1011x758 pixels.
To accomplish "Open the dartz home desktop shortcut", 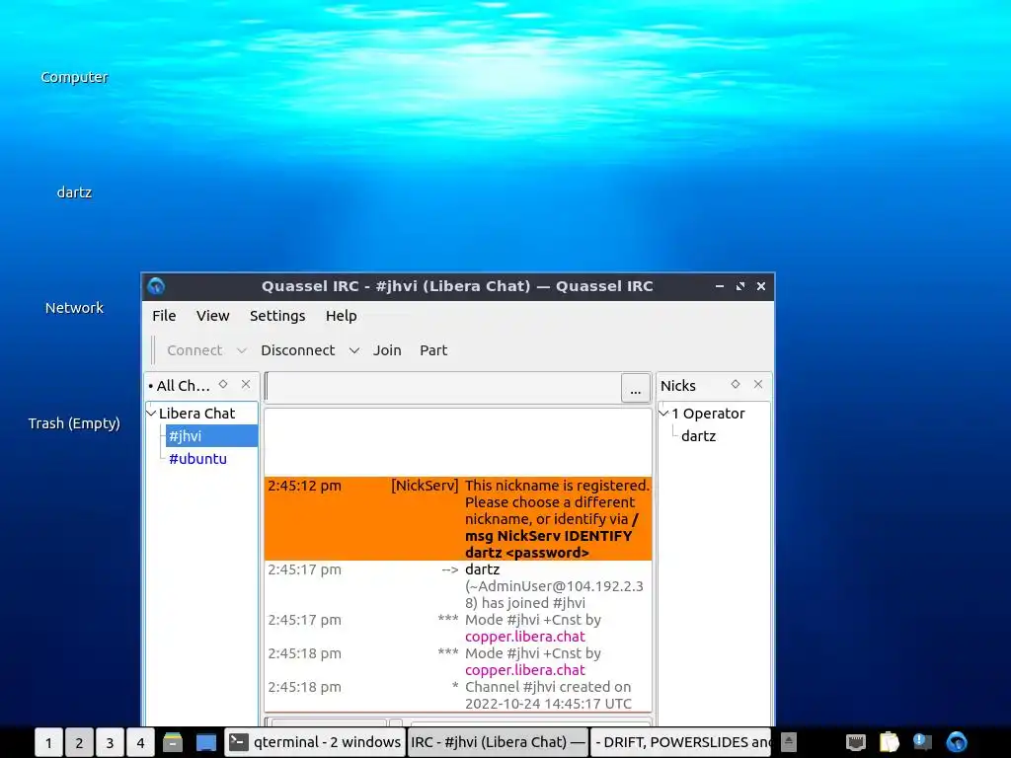I will pyautogui.click(x=74, y=192).
